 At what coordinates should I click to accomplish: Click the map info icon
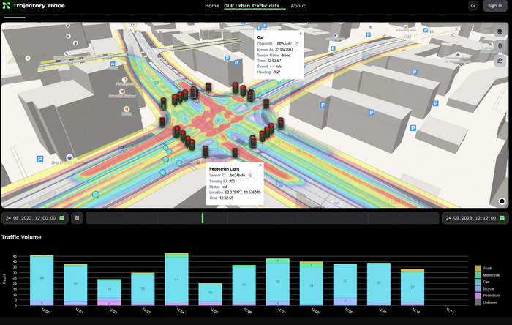pyautogui.click(x=502, y=201)
